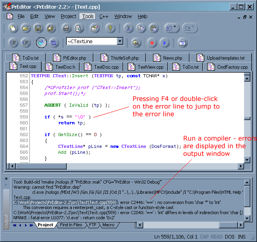257x242 pixels.
Task: Click the INS indicator in status bar
Action: click(x=242, y=237)
